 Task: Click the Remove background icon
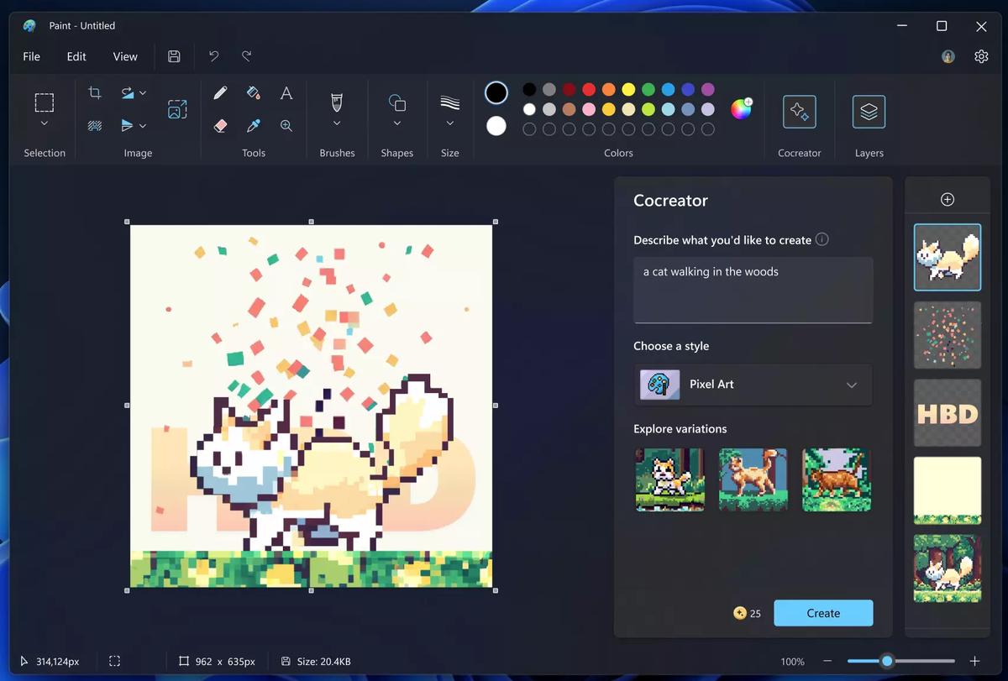(x=95, y=125)
